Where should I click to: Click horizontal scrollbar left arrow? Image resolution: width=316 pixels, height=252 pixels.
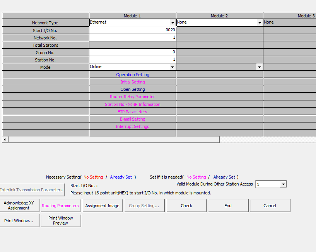[5, 140]
